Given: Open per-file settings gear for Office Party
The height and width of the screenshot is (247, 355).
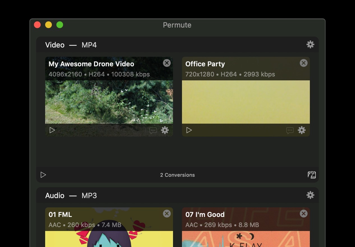Looking at the screenshot, I should (302, 130).
